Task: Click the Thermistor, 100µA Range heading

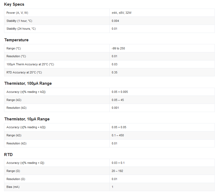Action: [x=28, y=83]
